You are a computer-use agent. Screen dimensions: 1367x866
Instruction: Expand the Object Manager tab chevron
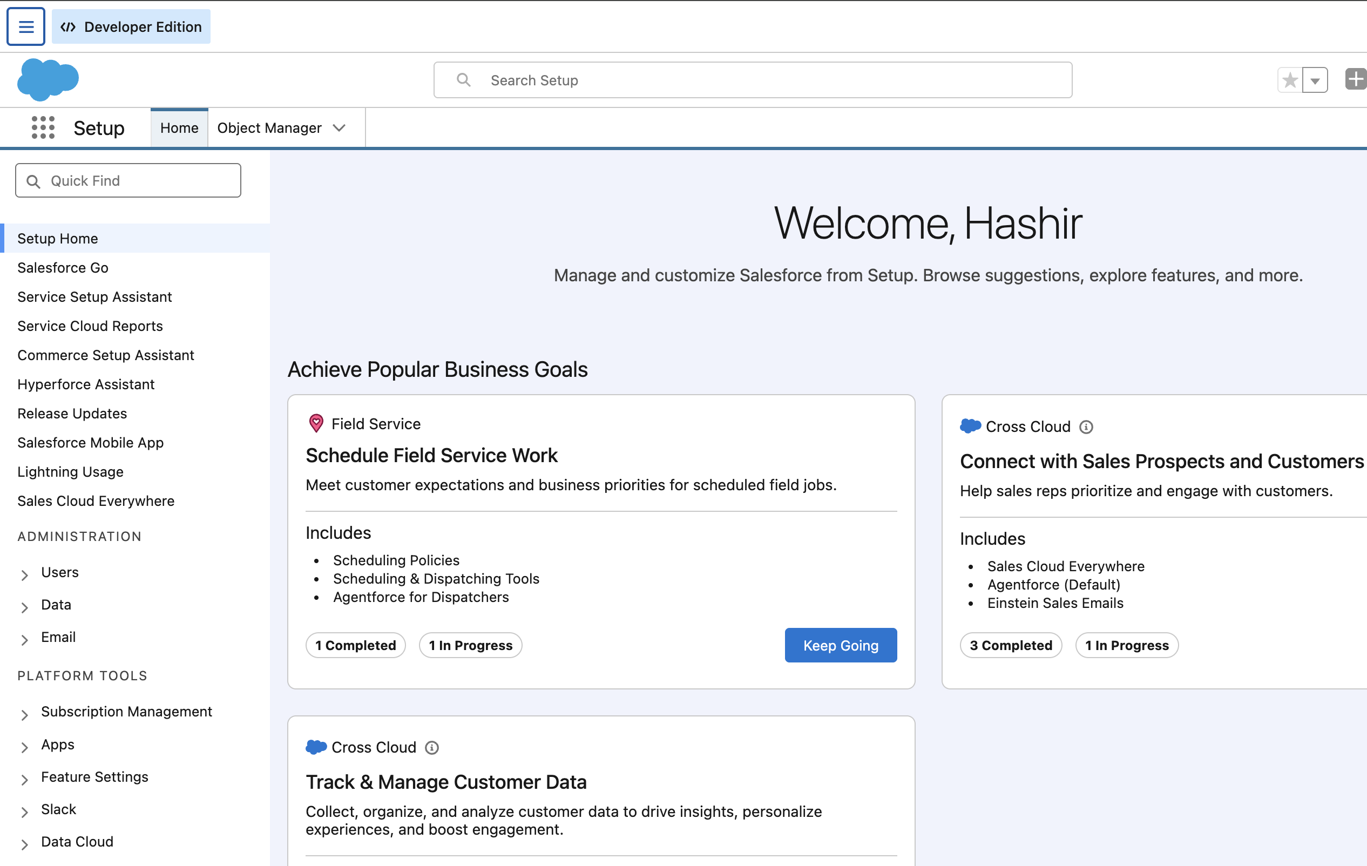(x=340, y=128)
